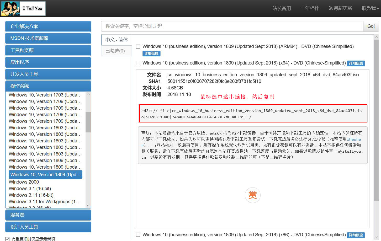Check the ARM64 DVD edition checkbox
Image resolution: width=381 pixels, height=241 pixels.
click(x=138, y=46)
